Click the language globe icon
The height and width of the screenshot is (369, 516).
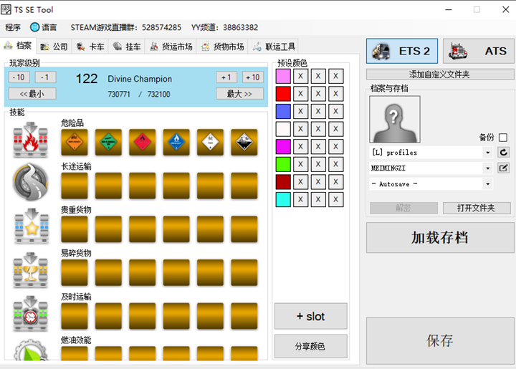(x=34, y=27)
